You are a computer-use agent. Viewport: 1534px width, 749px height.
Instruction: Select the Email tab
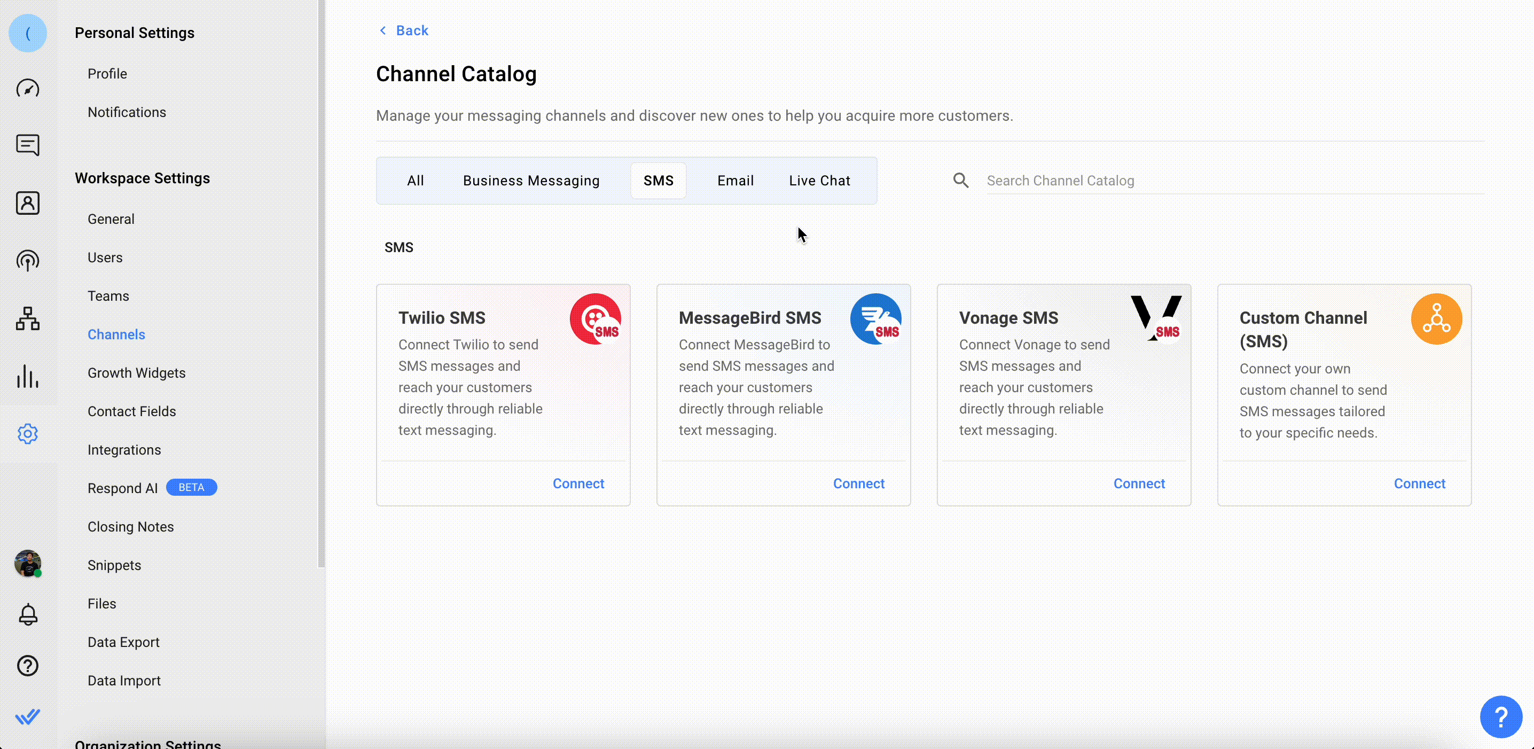point(735,181)
